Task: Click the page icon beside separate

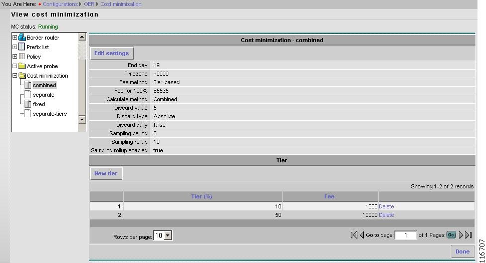Action: click(x=28, y=95)
